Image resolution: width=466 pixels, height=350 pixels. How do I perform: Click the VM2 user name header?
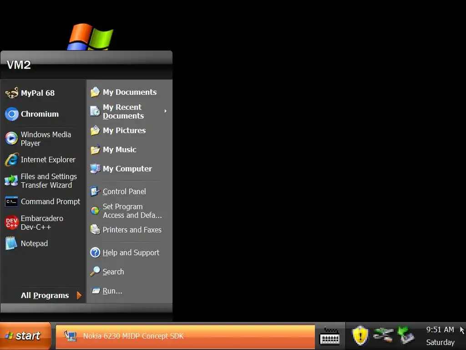pos(19,65)
